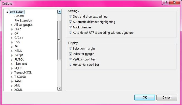This screenshot has width=182, height=105.
Task: Select the SQLCE tree item
Action: [19, 68]
